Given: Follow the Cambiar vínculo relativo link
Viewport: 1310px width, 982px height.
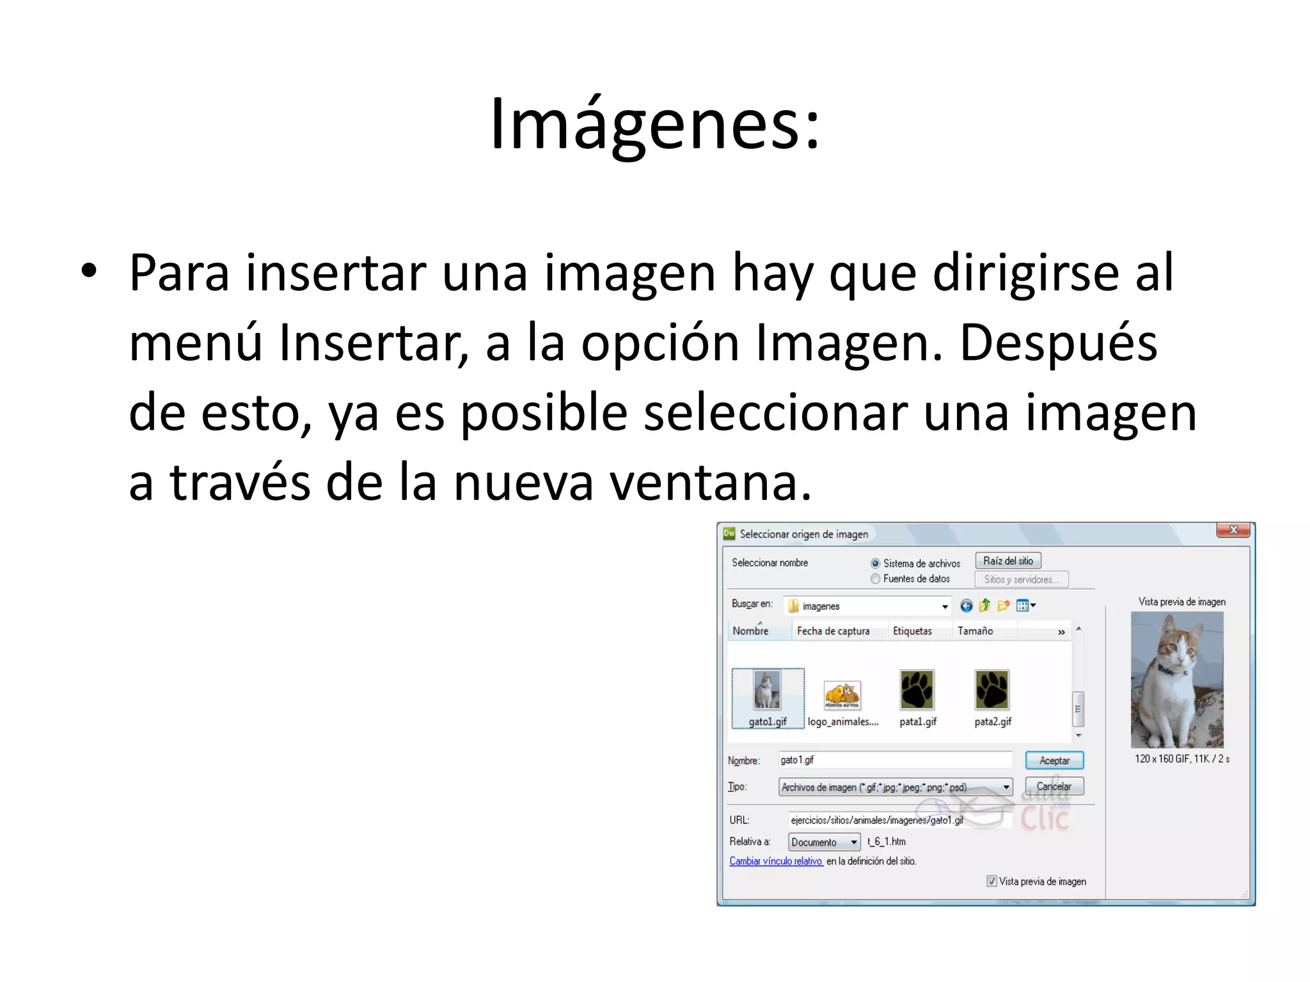Looking at the screenshot, I should [x=776, y=861].
